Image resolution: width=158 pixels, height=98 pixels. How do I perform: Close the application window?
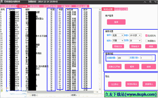pyautogui.click(x=156, y=2)
